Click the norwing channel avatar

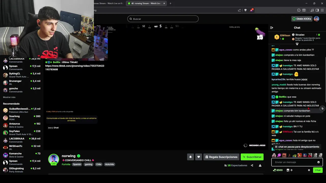53,159
